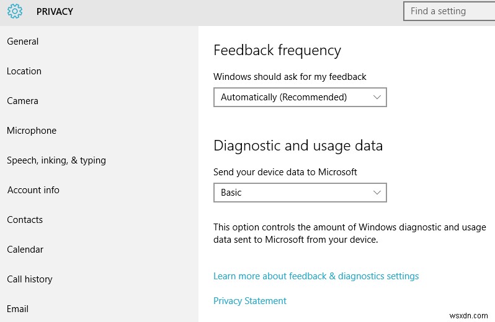Open Microphone privacy settings
The width and height of the screenshot is (495, 322).
point(32,131)
